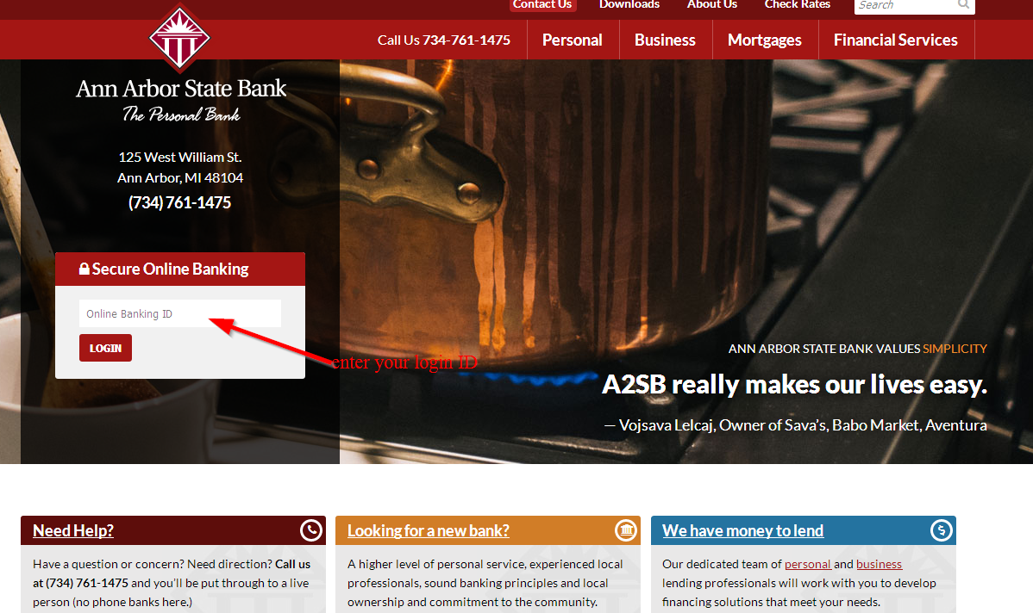Open the Business banking menu
Image resolution: width=1033 pixels, height=613 pixels.
(x=666, y=40)
